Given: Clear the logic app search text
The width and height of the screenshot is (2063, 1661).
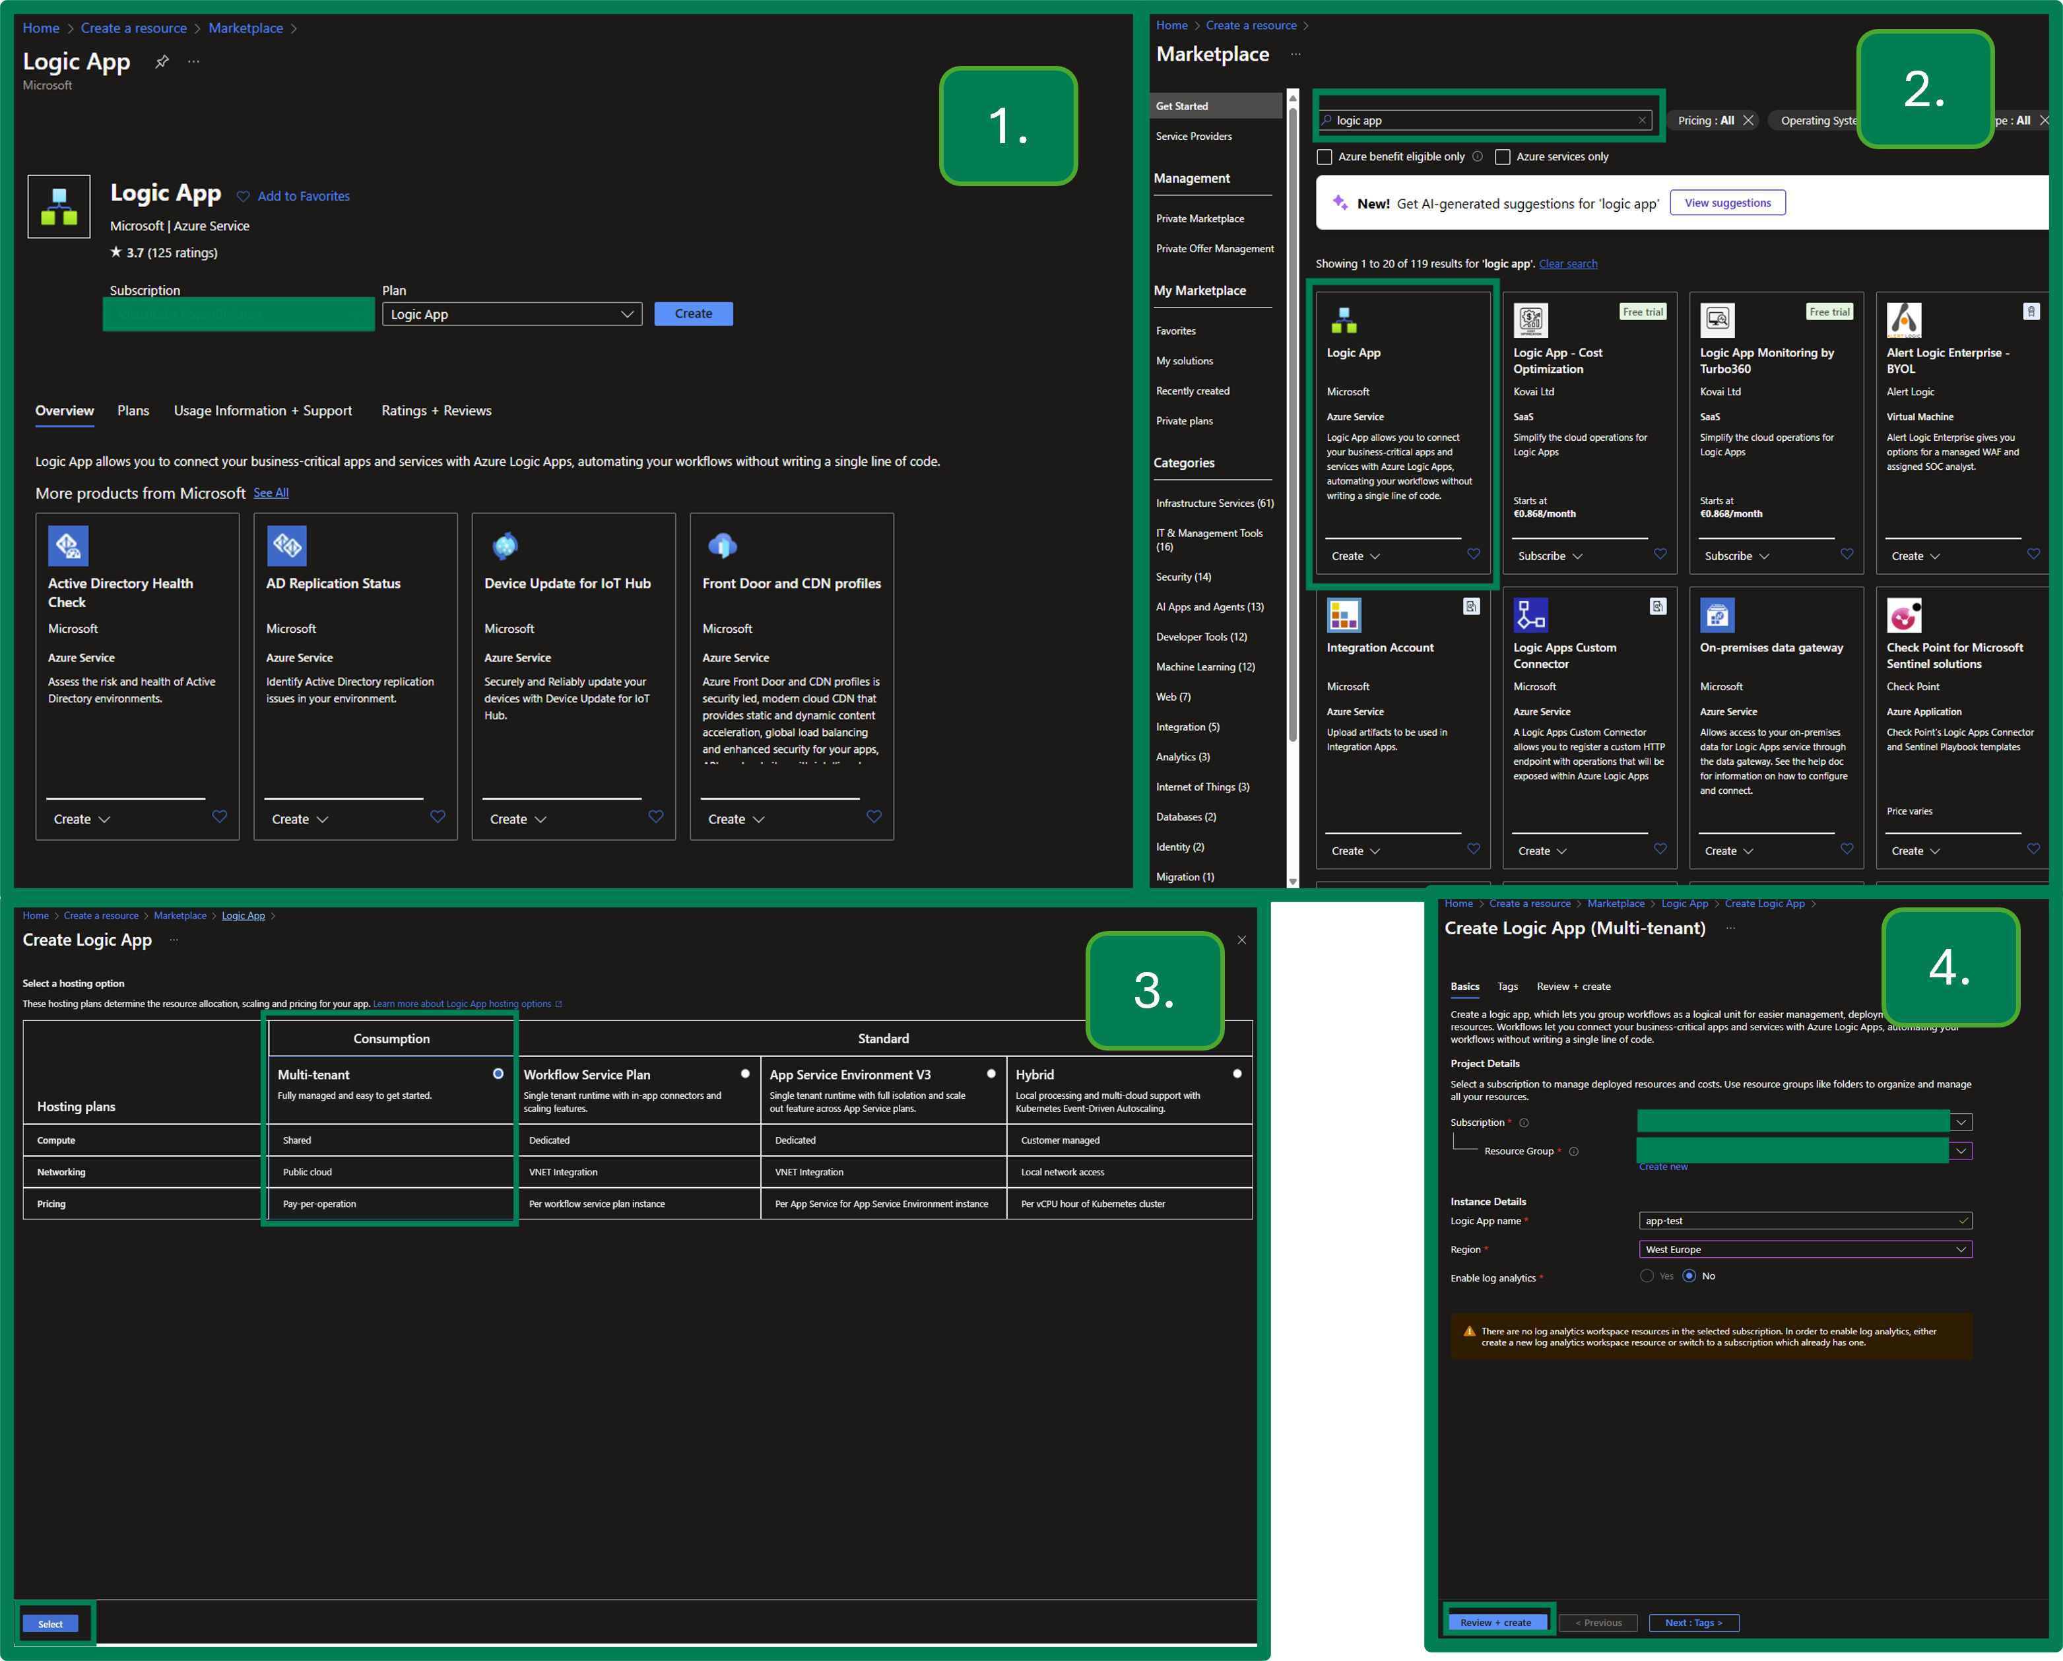Looking at the screenshot, I should click(1642, 121).
